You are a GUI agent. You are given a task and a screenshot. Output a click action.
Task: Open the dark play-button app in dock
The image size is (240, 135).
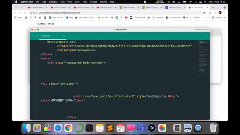coord(151,128)
